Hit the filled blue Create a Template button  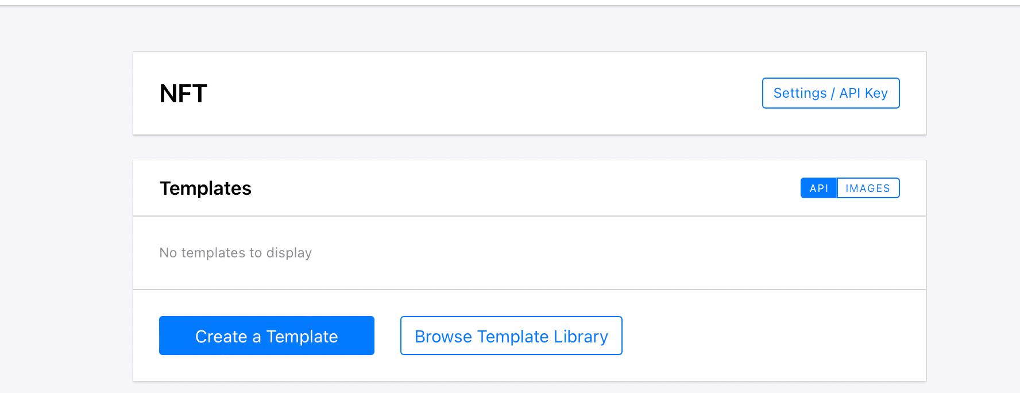pyautogui.click(x=266, y=336)
